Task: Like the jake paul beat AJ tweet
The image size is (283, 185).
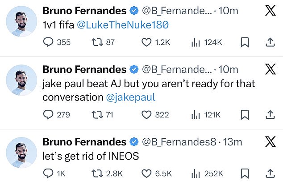Action: tap(146, 115)
